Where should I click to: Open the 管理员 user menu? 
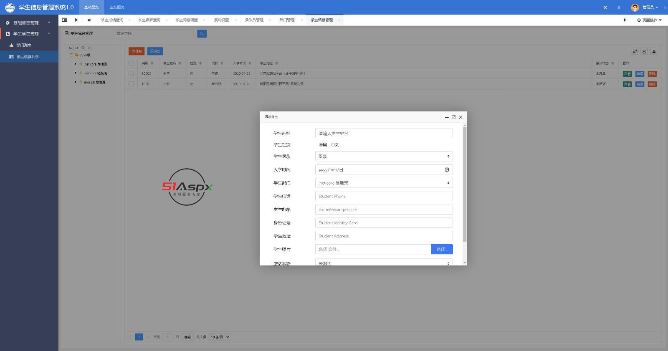(x=650, y=8)
